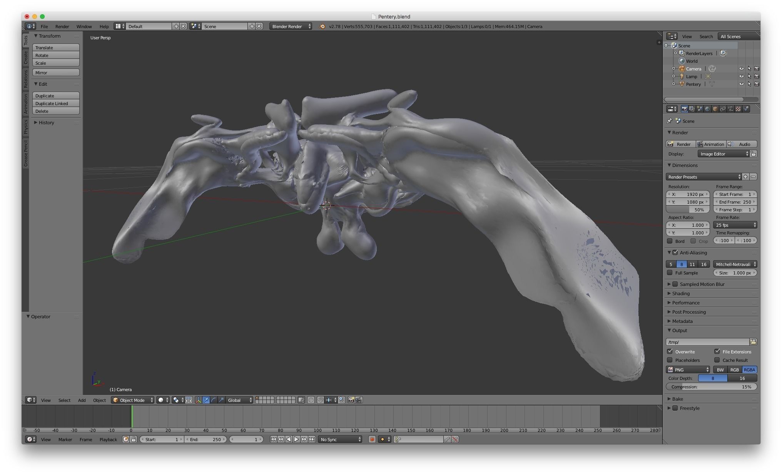Open the Blender Render engine dropdown
This screenshot has height=475, width=782.
point(291,26)
